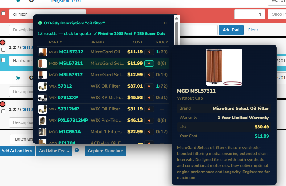Image resolution: width=286 pixels, height=186 pixels.
Task: Close the O'Reilly results popup
Action: [165, 23]
